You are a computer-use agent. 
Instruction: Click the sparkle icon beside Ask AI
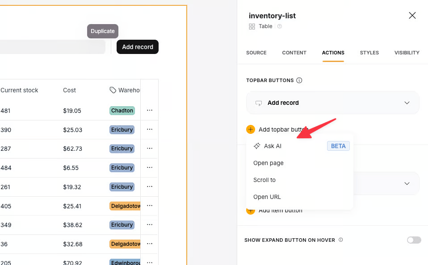[x=257, y=146]
